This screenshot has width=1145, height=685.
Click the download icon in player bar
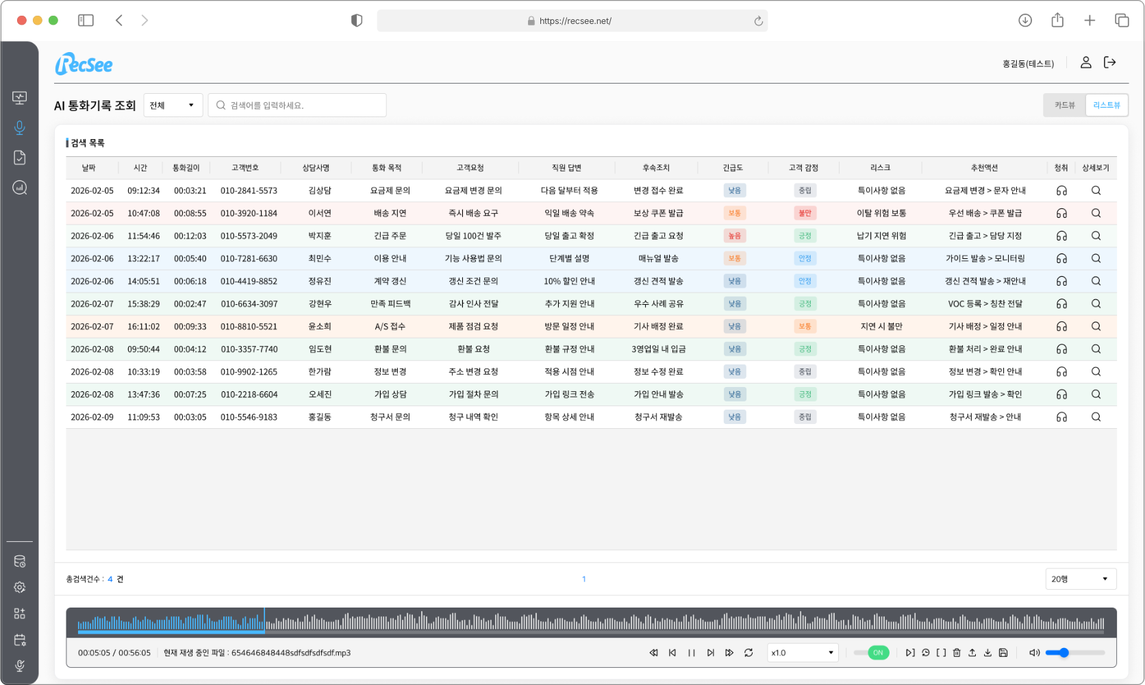[987, 653]
